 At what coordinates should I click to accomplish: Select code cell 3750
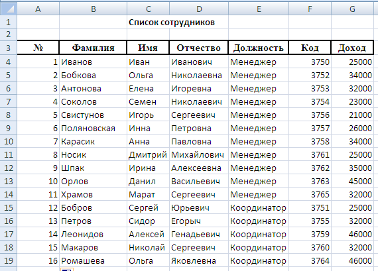coord(310,62)
